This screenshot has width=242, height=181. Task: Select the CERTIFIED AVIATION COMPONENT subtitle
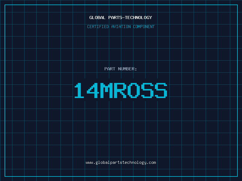point(121,27)
